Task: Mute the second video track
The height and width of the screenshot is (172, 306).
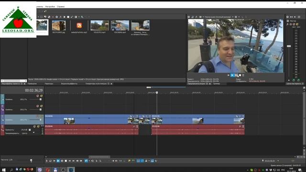Action: (x=37, y=106)
